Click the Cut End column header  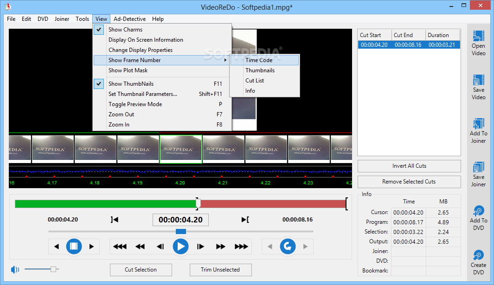tap(409, 35)
